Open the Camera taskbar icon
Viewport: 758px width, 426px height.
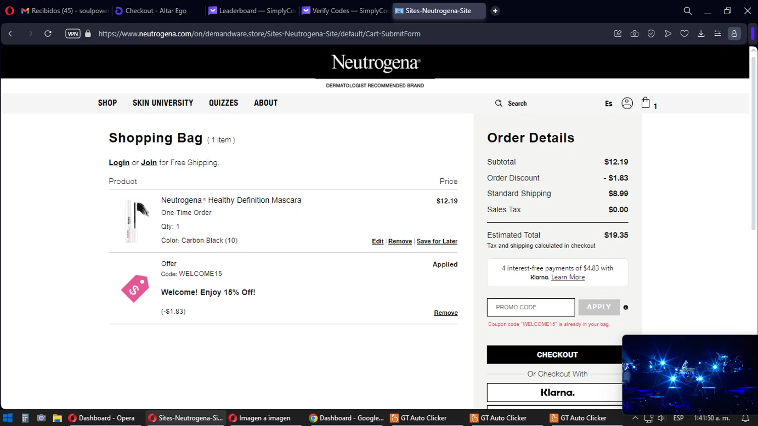(x=41, y=418)
